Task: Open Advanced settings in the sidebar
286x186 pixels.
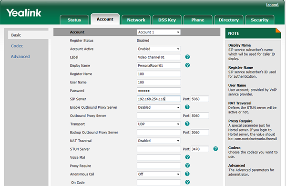Action: tap(20, 57)
